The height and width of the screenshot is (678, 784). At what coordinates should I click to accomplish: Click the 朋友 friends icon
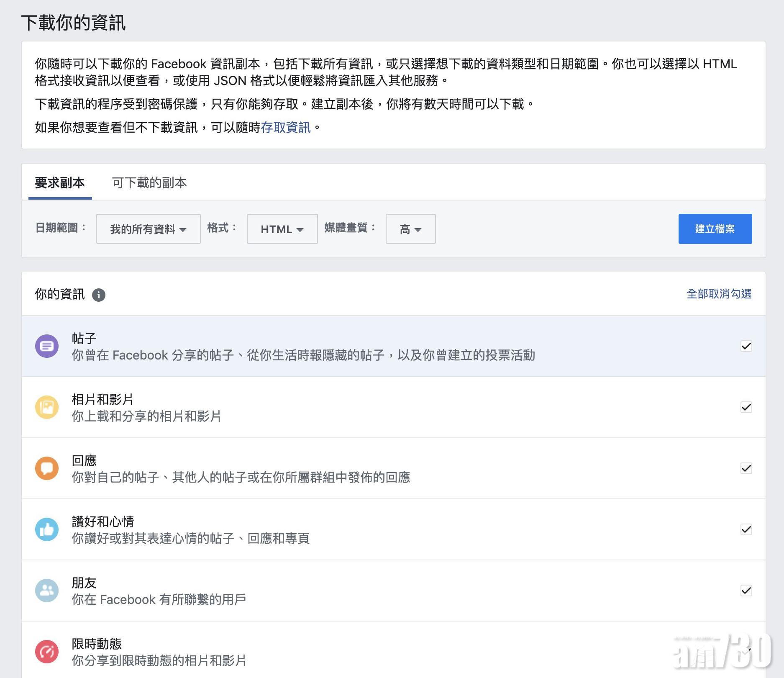tap(47, 591)
